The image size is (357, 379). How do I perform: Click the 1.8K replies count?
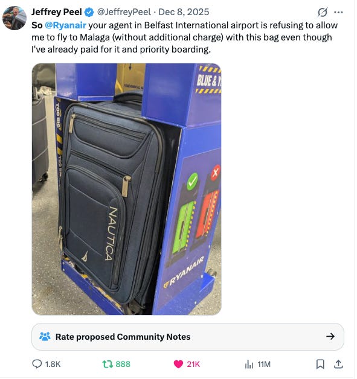pos(53,364)
